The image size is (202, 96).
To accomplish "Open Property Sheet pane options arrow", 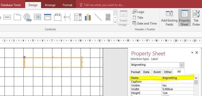I will [x=192, y=53].
